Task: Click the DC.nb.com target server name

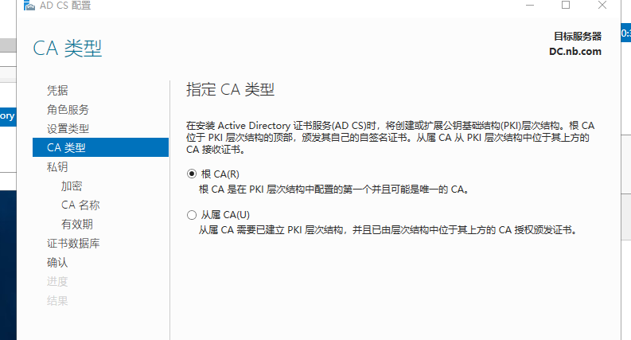Action: click(575, 52)
